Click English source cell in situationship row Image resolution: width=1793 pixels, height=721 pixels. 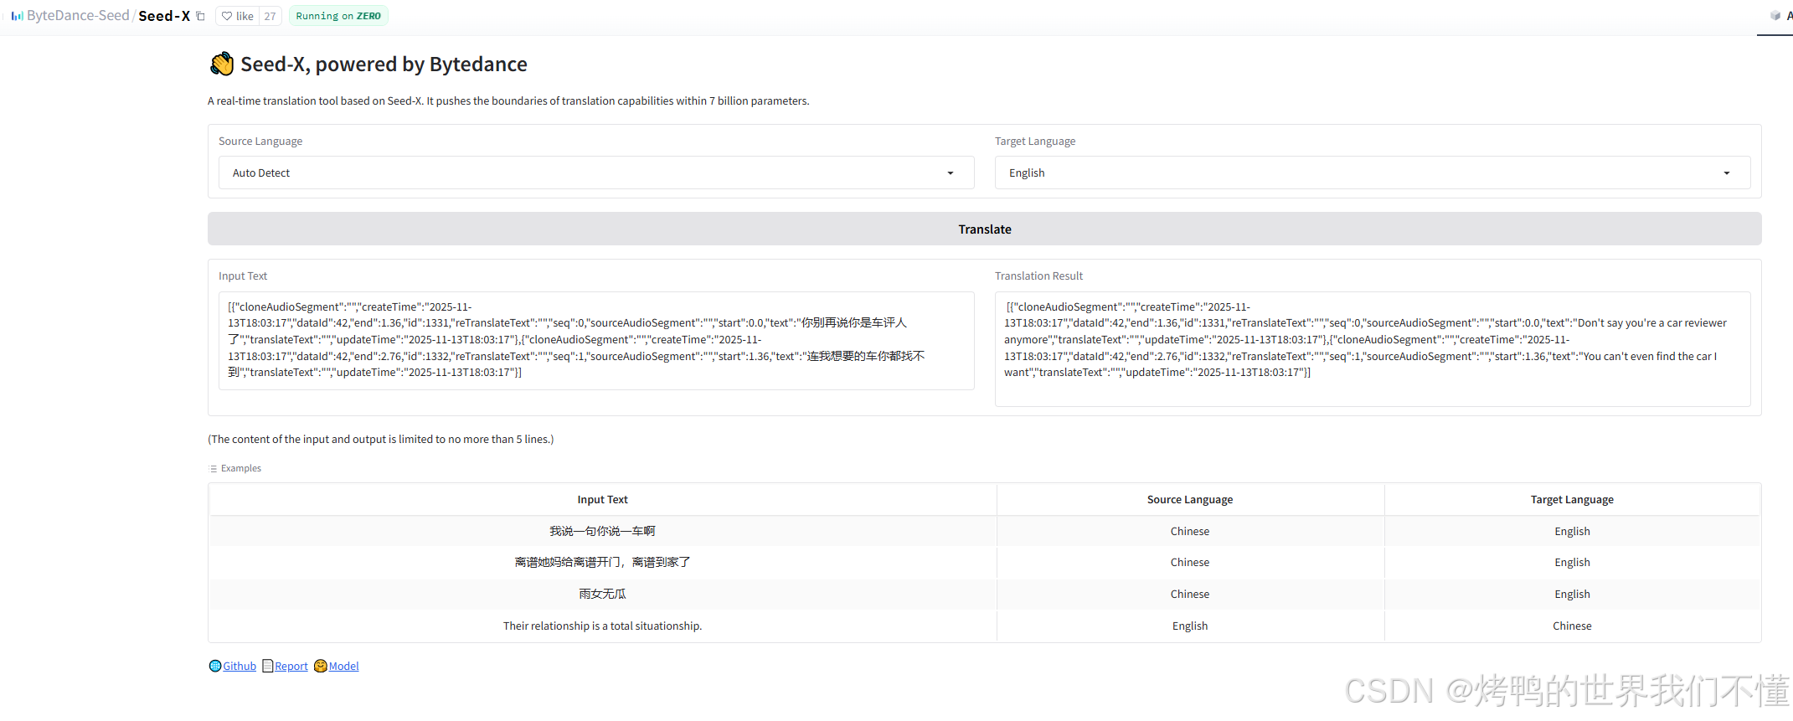pyautogui.click(x=1190, y=626)
